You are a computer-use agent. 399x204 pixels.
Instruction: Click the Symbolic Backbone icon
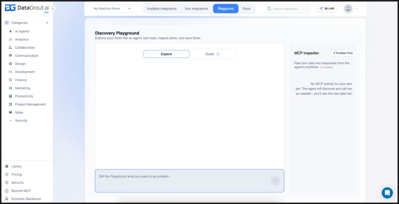[x=7, y=199]
